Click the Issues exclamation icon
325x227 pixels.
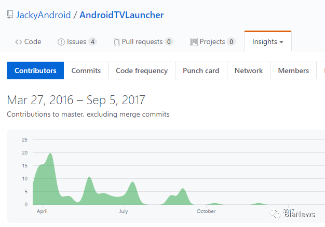(61, 42)
